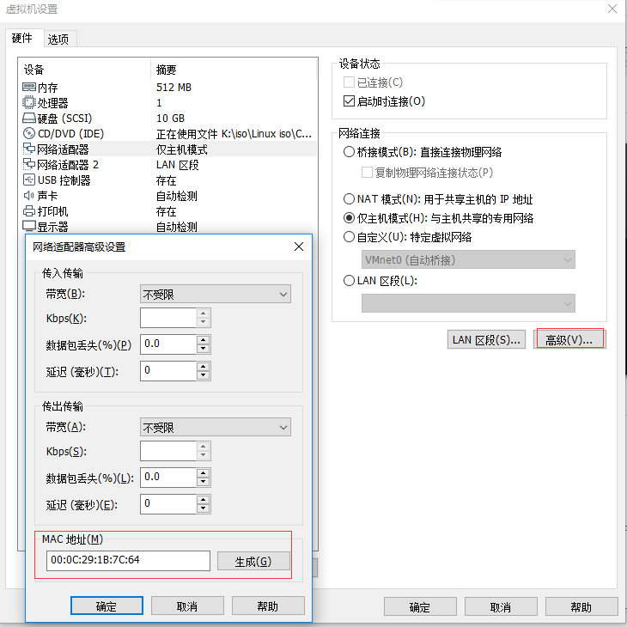Select the 512 MB summary cell

(174, 87)
